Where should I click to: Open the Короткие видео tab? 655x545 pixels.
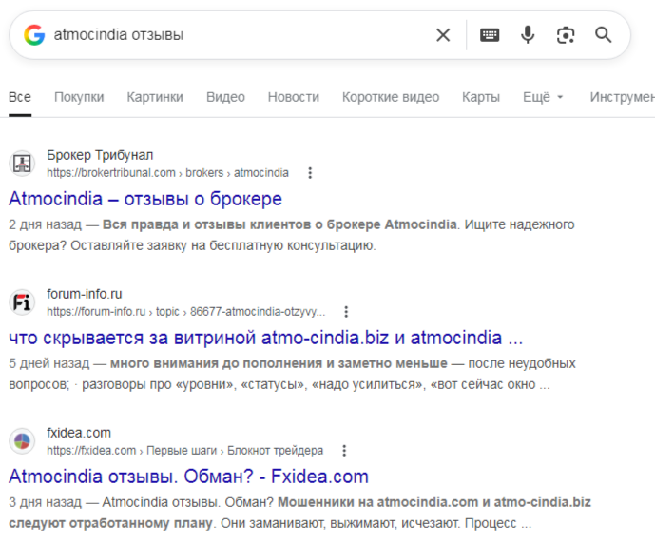tap(391, 97)
